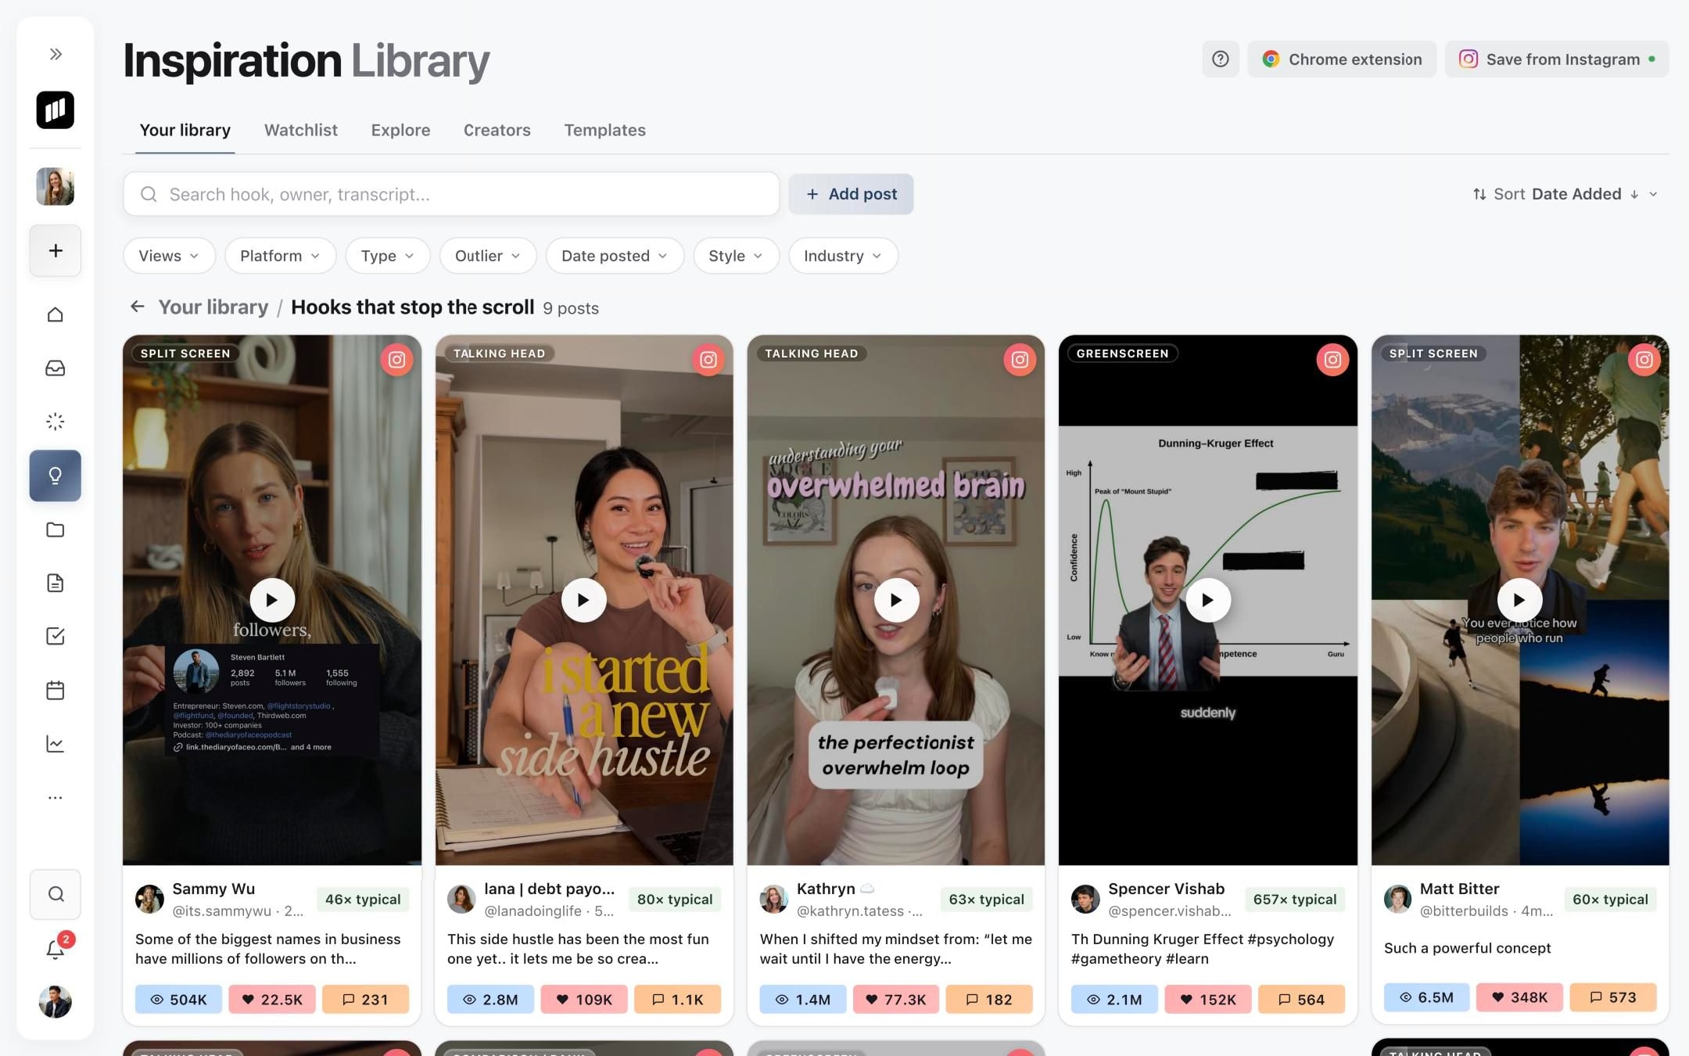The height and width of the screenshot is (1056, 1689).
Task: Open the folder icon in sidebar
Action: (x=56, y=530)
